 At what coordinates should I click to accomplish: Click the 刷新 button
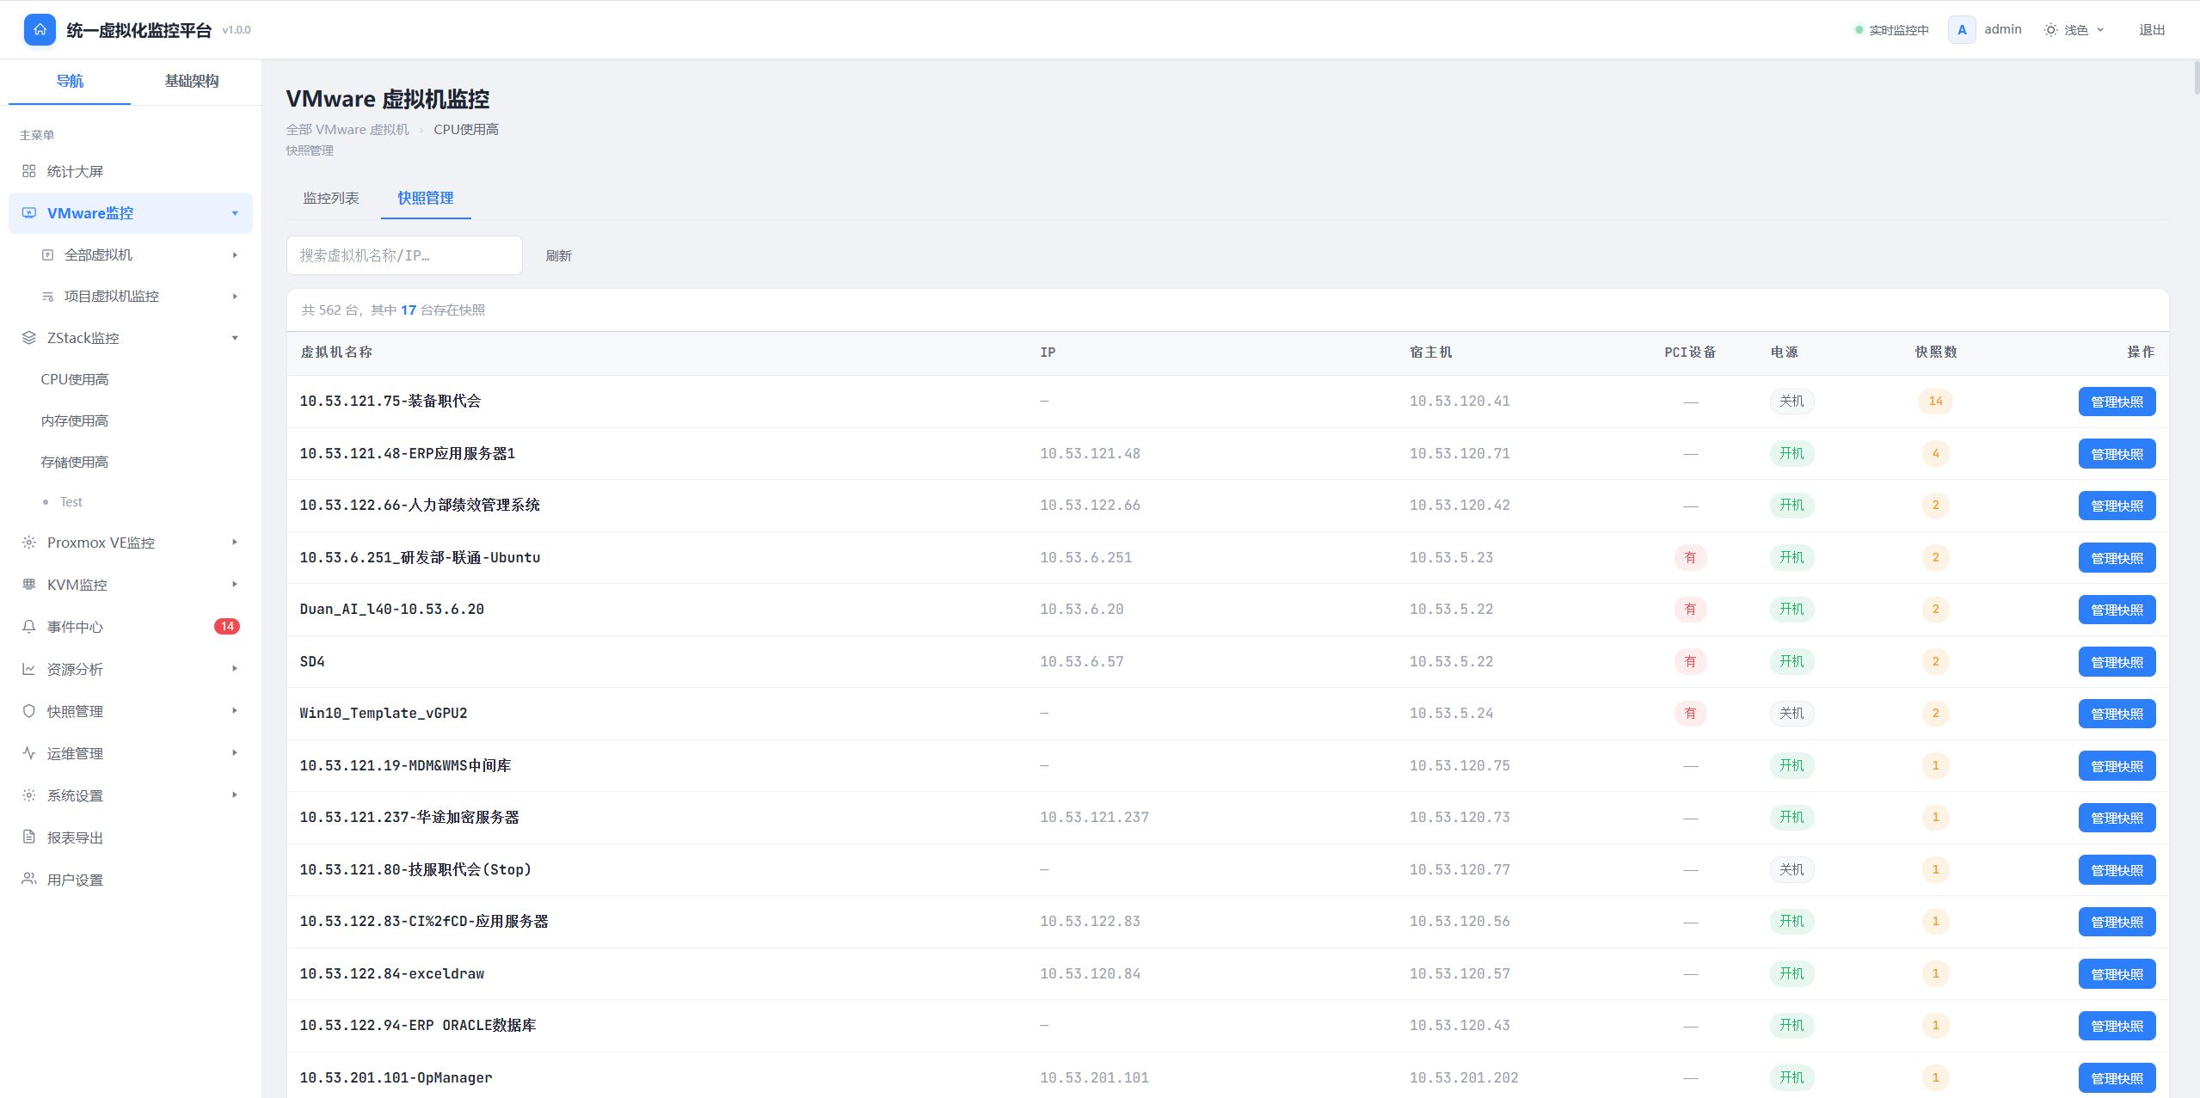(x=558, y=255)
